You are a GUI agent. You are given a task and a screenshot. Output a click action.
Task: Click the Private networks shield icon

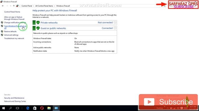(x=38, y=23)
